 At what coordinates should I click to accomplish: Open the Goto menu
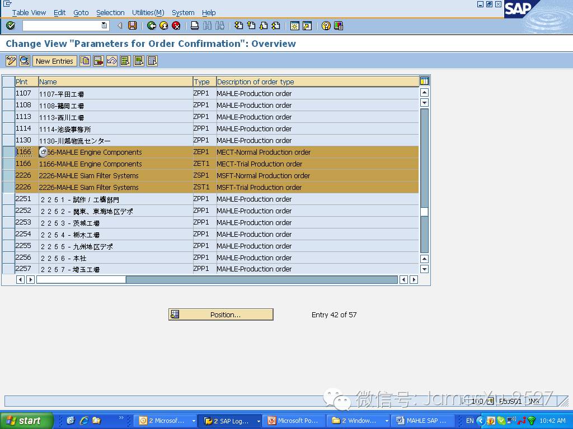(x=81, y=13)
